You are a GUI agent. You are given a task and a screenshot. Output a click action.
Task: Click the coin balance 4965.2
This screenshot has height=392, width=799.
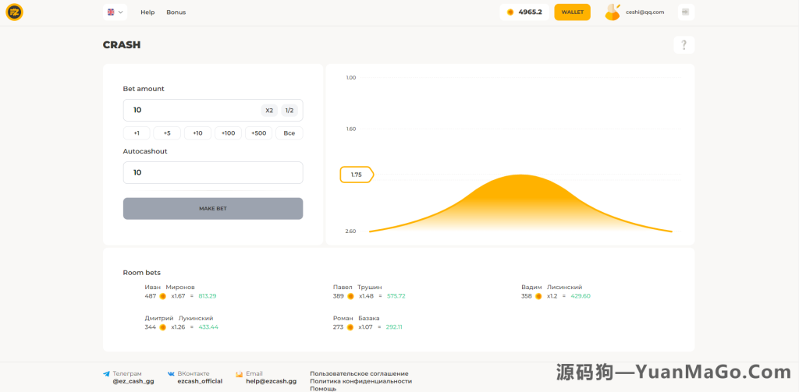(524, 12)
